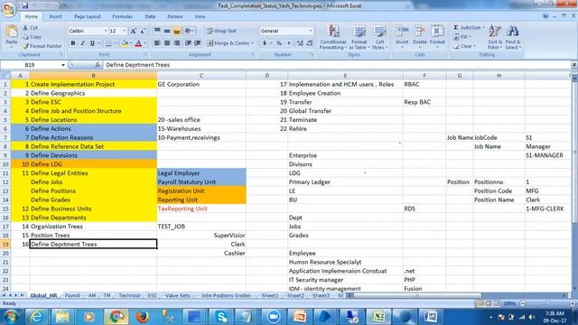Click Decrease Decimal icon
Screen dimensions: 578x325
(309, 43)
